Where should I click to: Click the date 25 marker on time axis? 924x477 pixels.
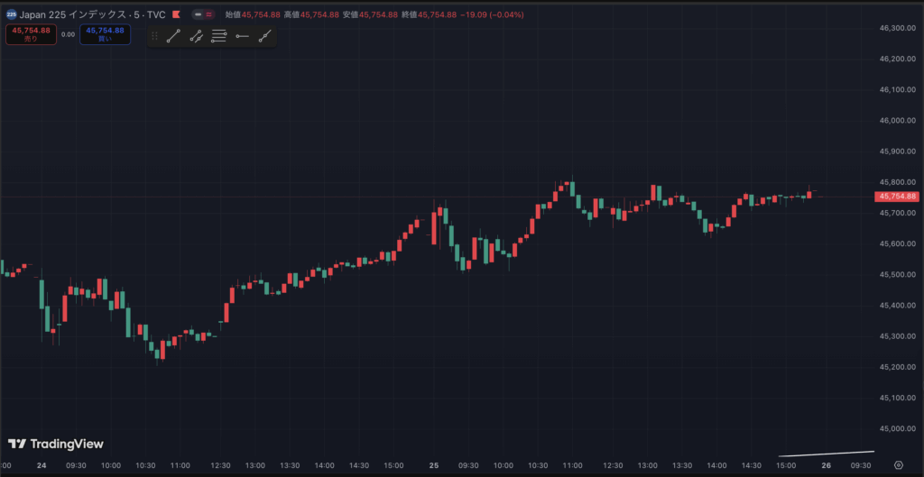[434, 466]
